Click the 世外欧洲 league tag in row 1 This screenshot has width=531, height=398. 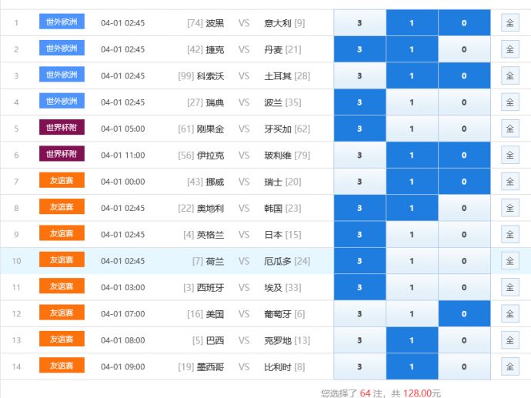coord(62,22)
